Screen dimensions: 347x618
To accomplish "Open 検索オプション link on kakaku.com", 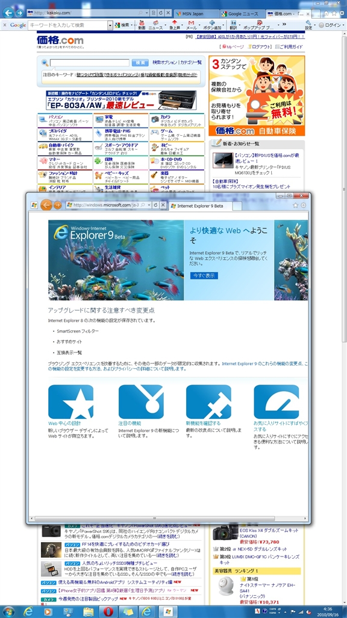I will (x=165, y=62).
